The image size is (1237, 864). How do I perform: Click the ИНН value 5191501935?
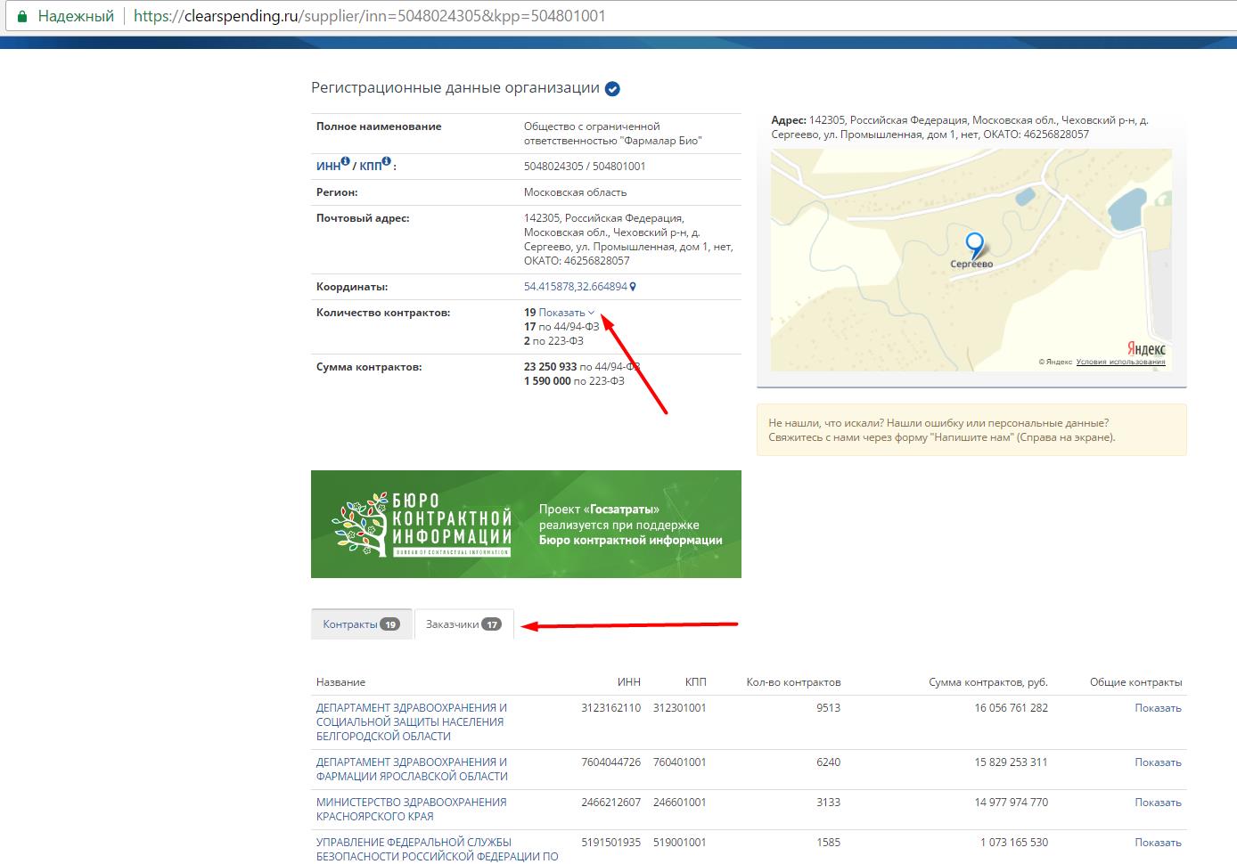(x=611, y=843)
